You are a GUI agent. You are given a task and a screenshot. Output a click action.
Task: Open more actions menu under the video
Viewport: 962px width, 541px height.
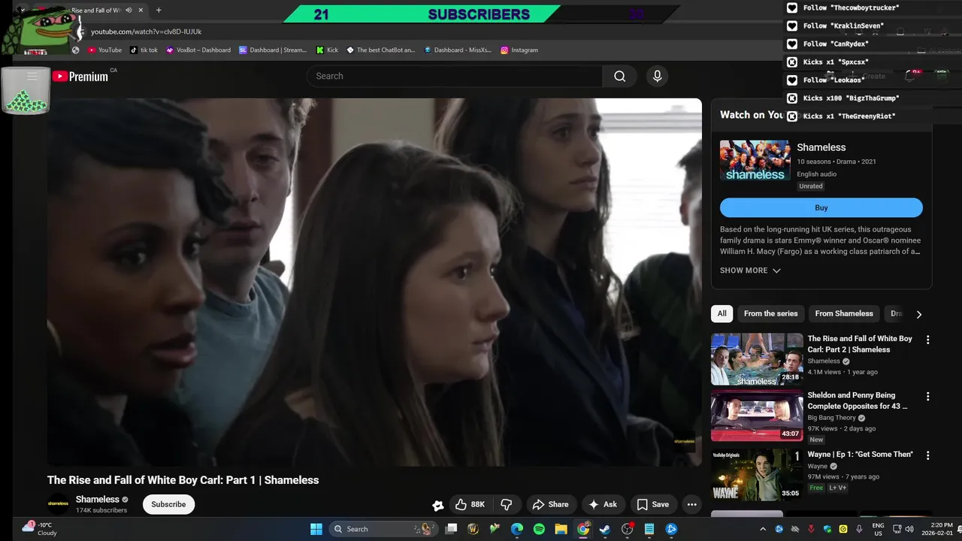coord(692,505)
